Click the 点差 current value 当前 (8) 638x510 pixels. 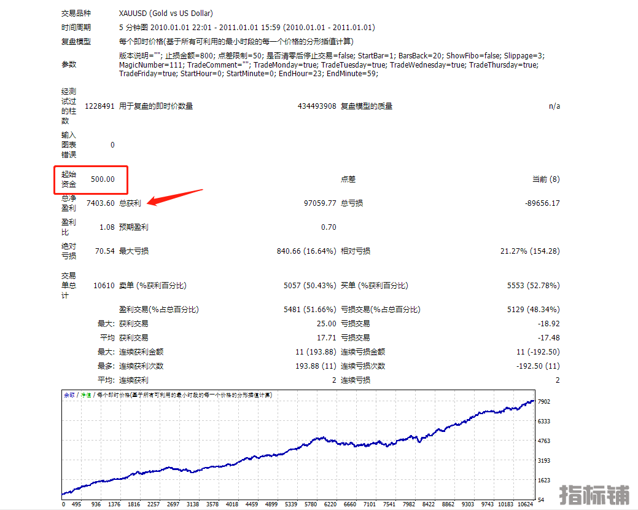point(545,179)
